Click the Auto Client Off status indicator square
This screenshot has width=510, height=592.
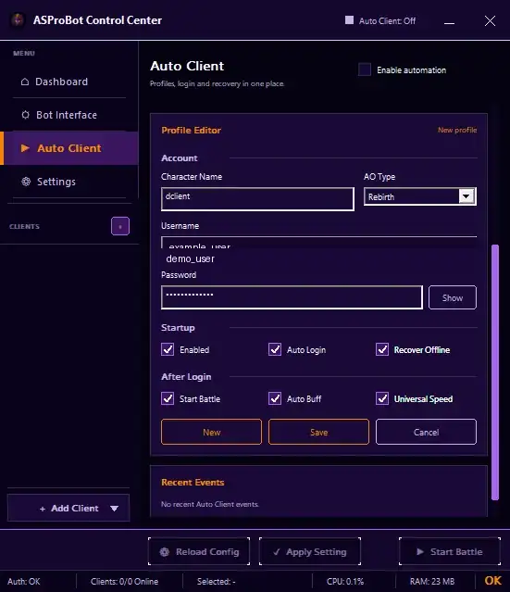click(349, 20)
